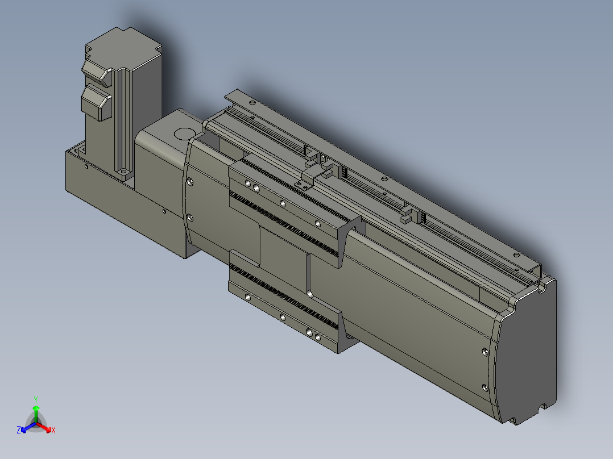Click the blue Z axis arrow on triad
This screenshot has height=459, width=613.
pyautogui.click(x=27, y=428)
